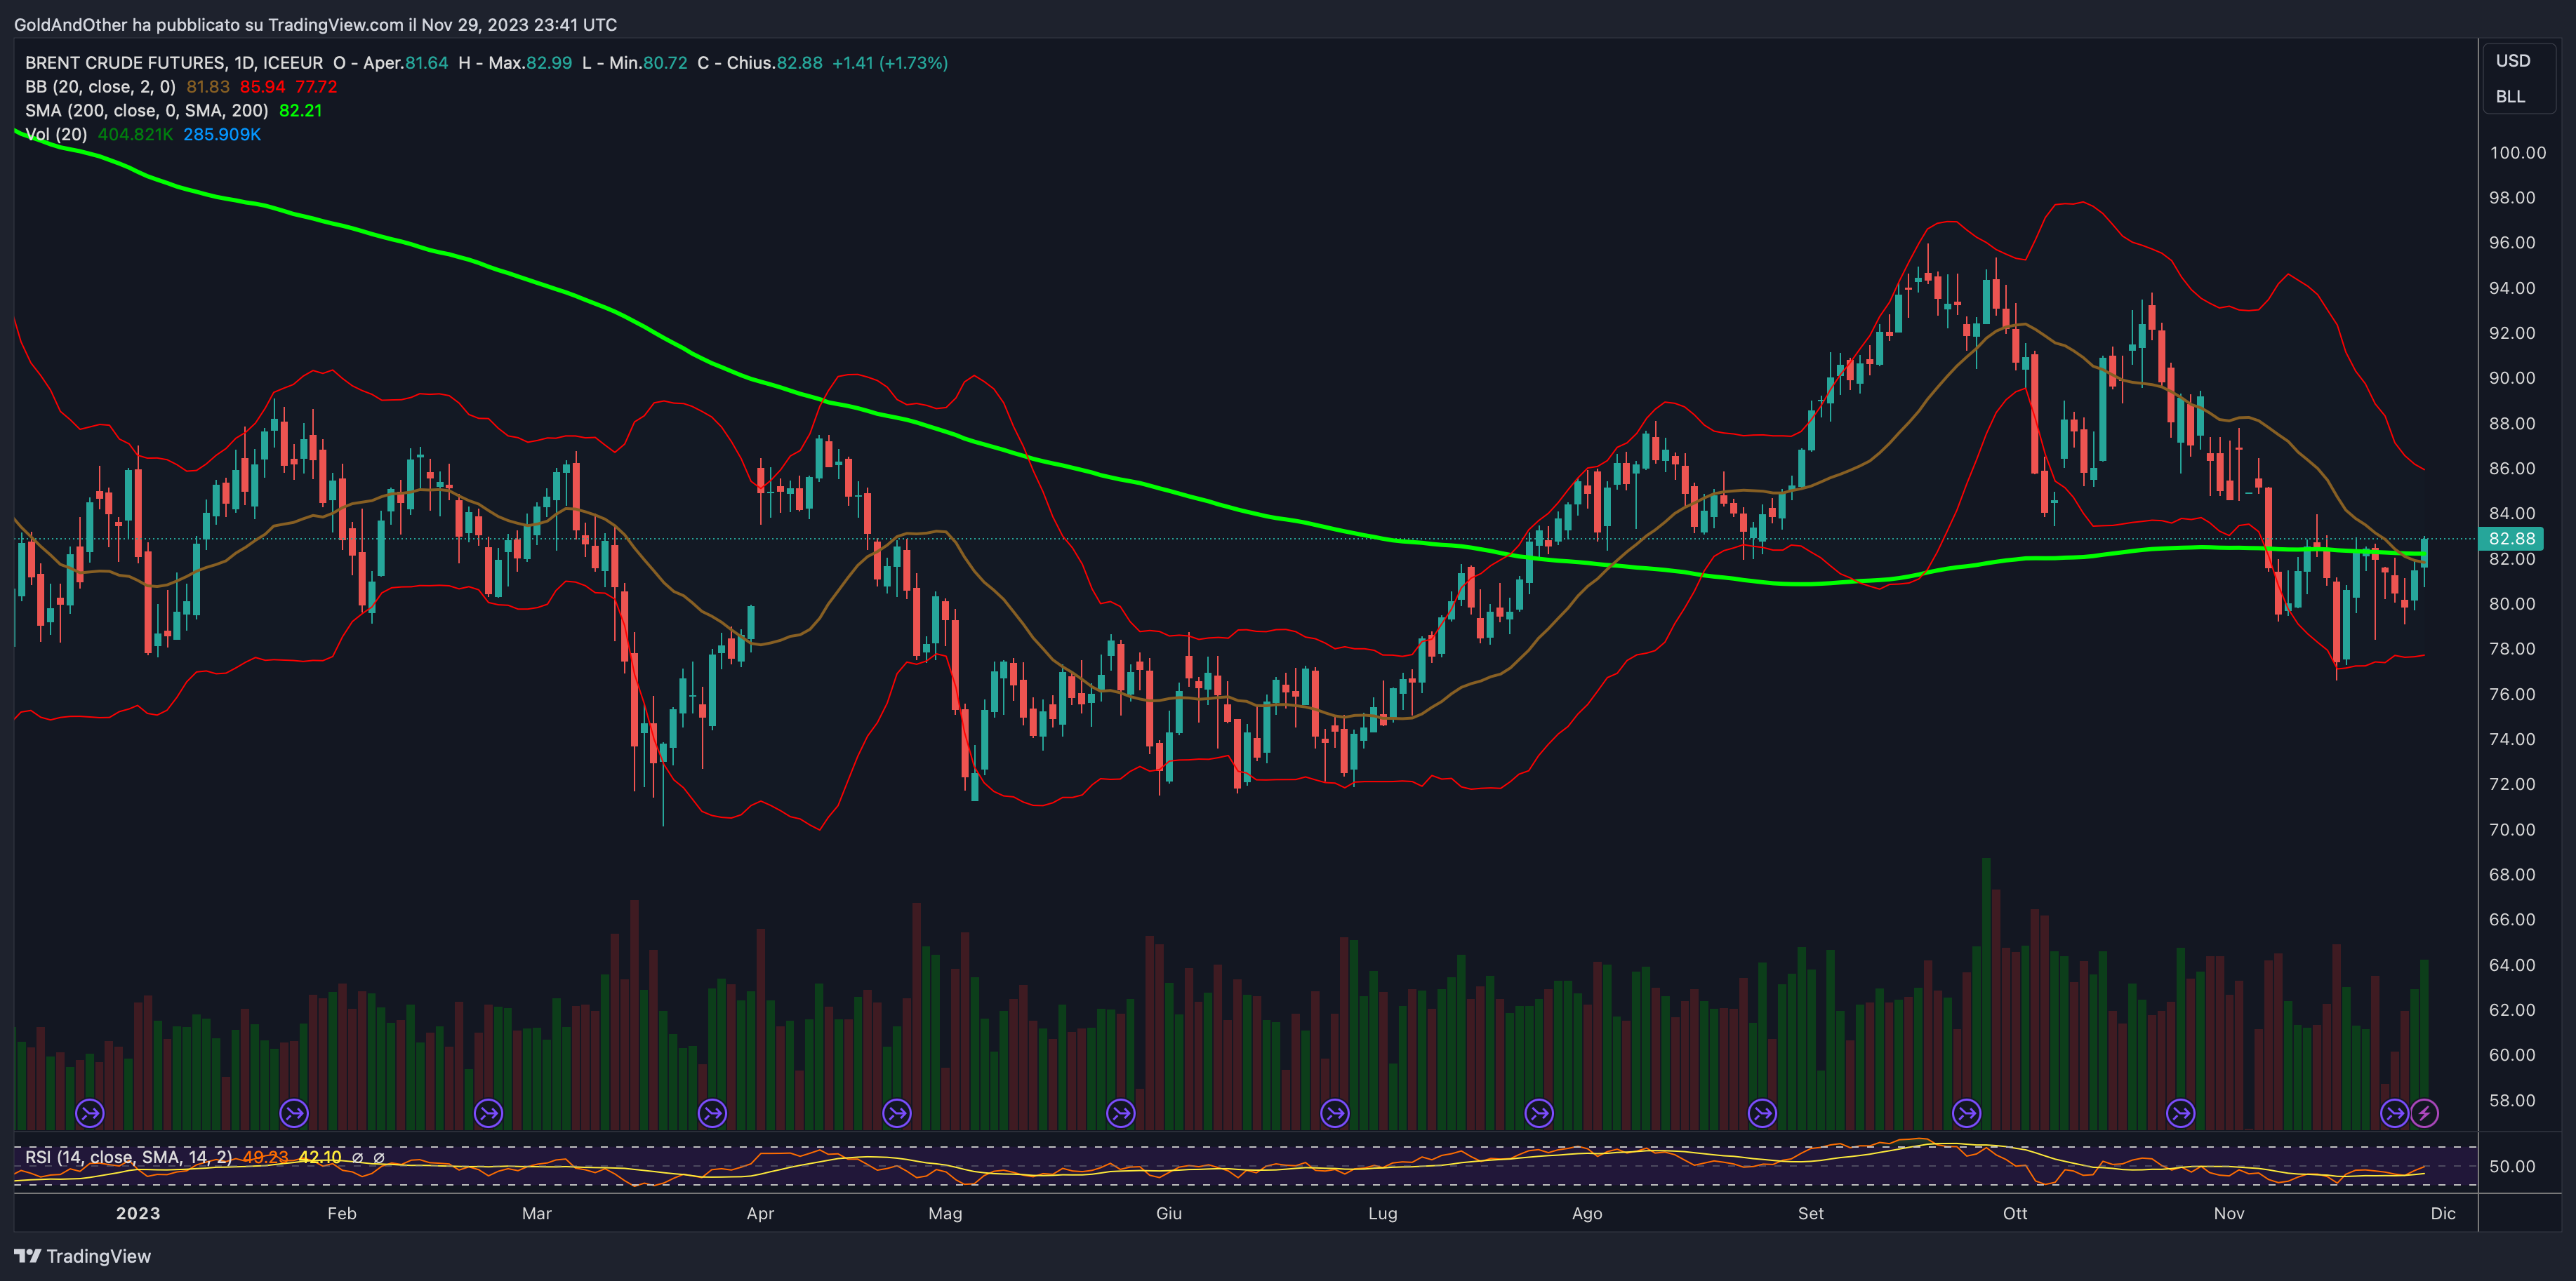The width and height of the screenshot is (2576, 1281).
Task: Click the rollover marker just before Mar
Action: pos(488,1112)
